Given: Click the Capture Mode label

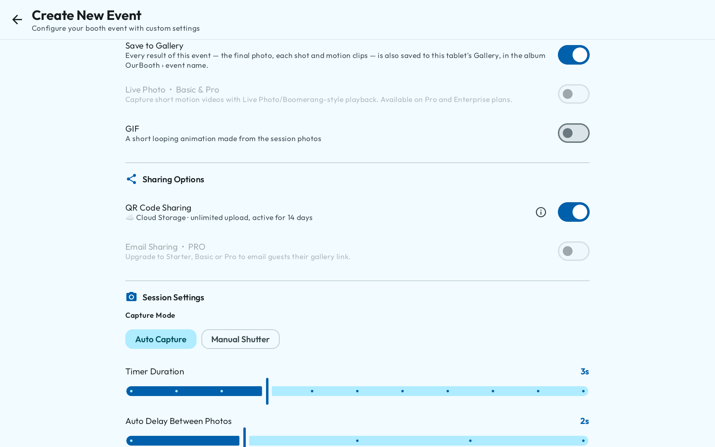Looking at the screenshot, I should click(150, 315).
